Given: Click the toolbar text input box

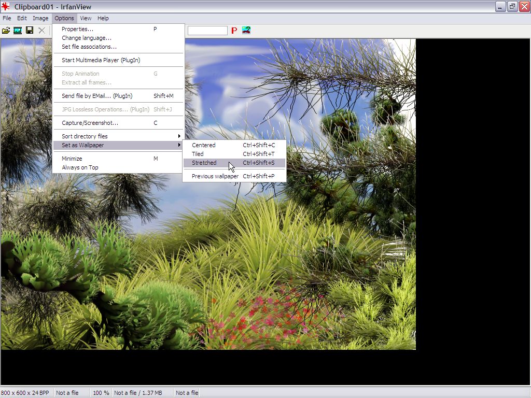Looking at the screenshot, I should coord(207,31).
